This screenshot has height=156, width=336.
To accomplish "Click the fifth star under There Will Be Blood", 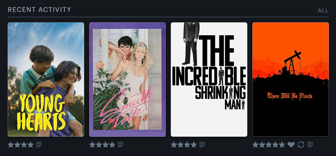I will [x=282, y=145].
